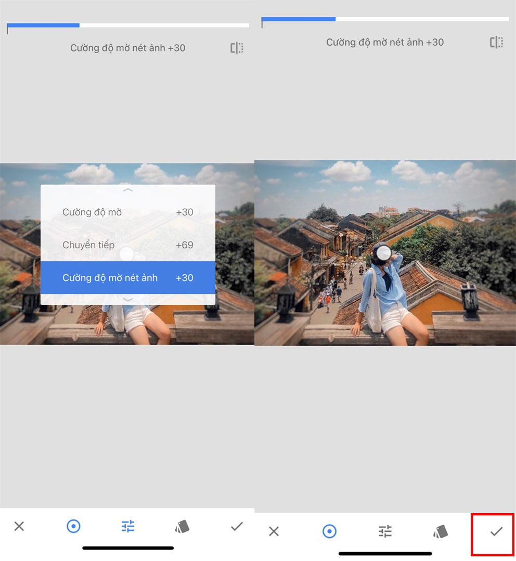The height and width of the screenshot is (561, 516).
Task: Tap the "Cường độ mờ nét ảnh +30" label
Action: 127,47
